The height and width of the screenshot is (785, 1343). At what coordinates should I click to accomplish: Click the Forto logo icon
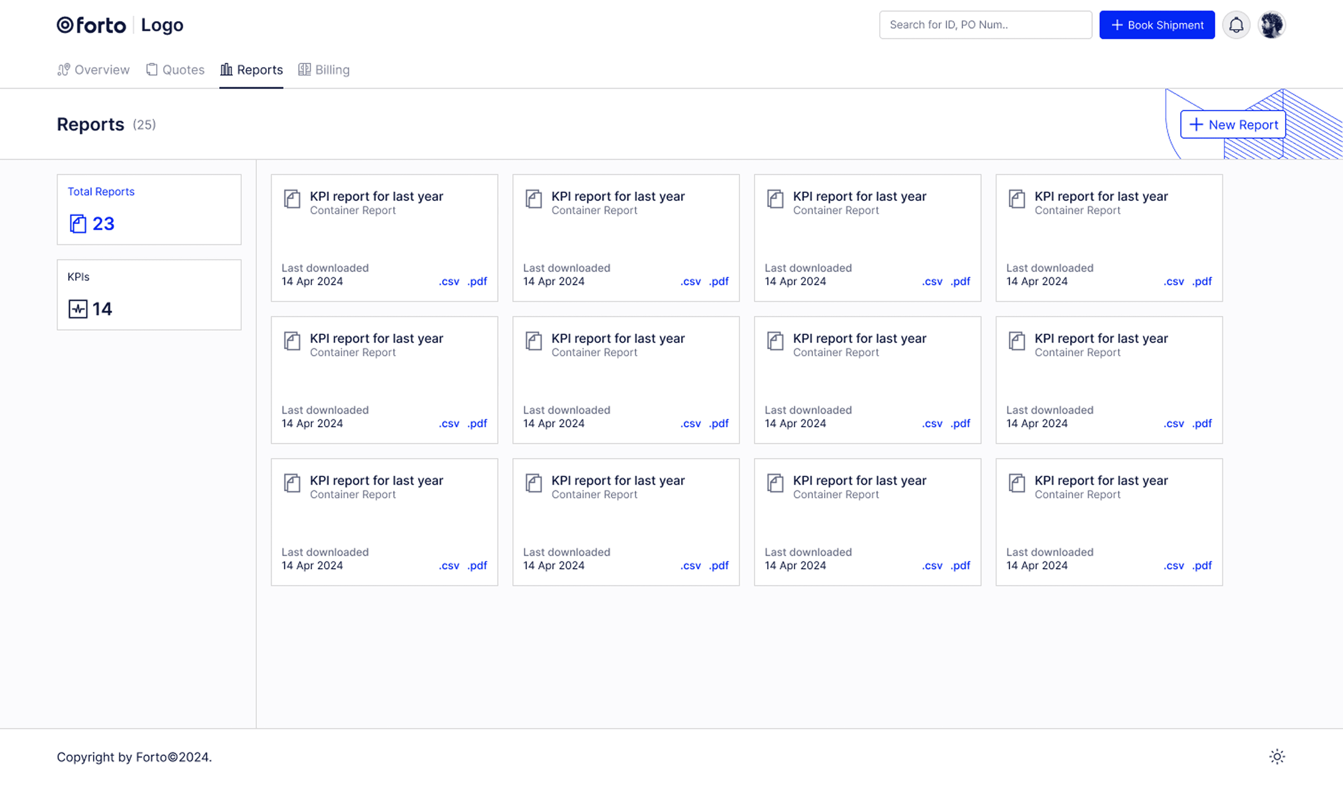65,25
